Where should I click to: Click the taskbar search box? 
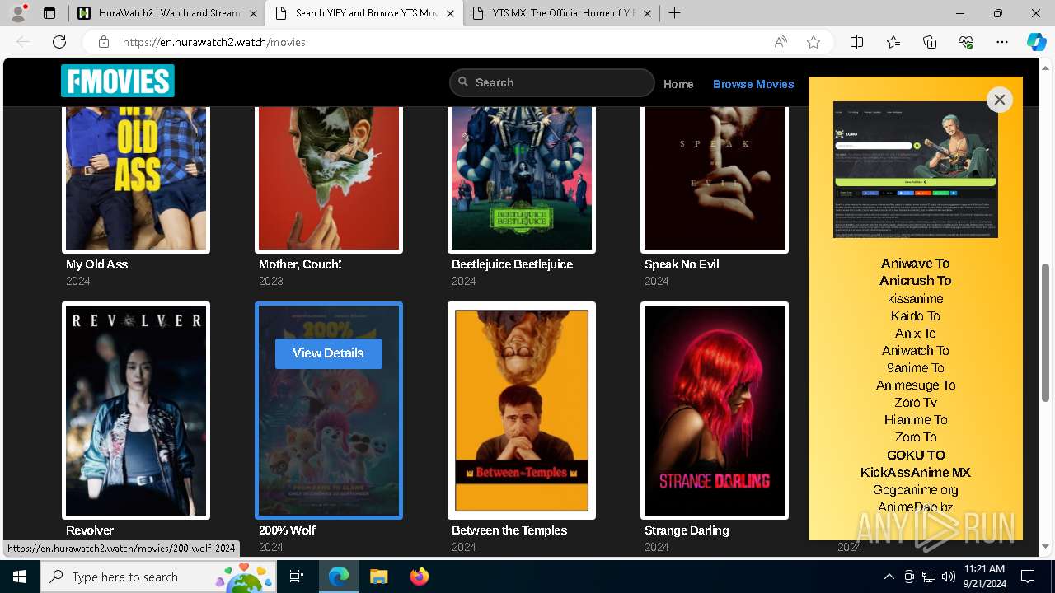coord(159,577)
